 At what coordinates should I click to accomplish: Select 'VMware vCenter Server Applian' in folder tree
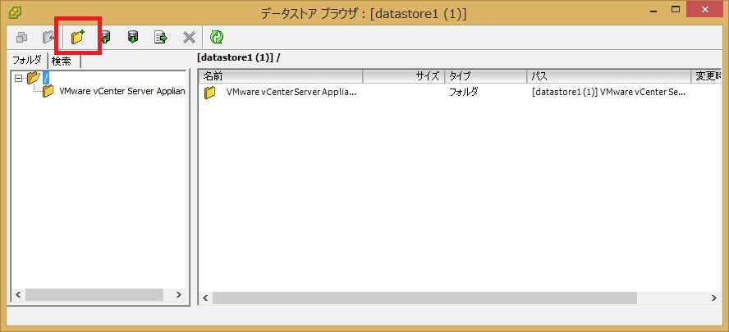click(x=122, y=91)
